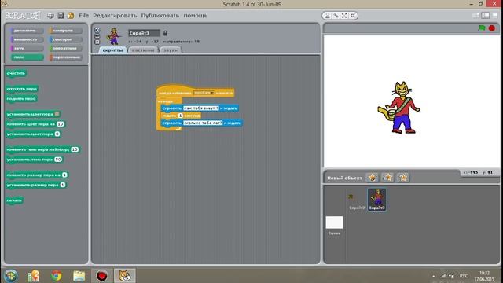Screen dimensions: 503x283
Task: Click value 1 in change pen size block
Action: 64,175
